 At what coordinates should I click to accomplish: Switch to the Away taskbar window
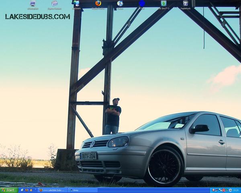coord(83,190)
